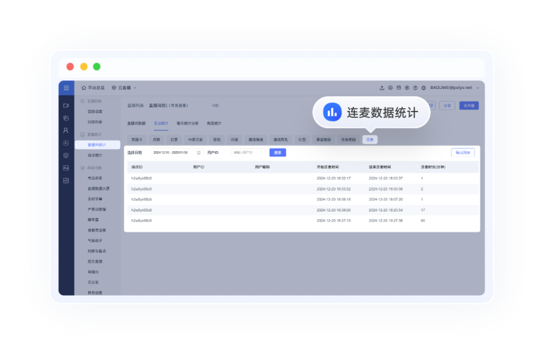Switch to the 聊天统计分析 tab

coord(187,123)
